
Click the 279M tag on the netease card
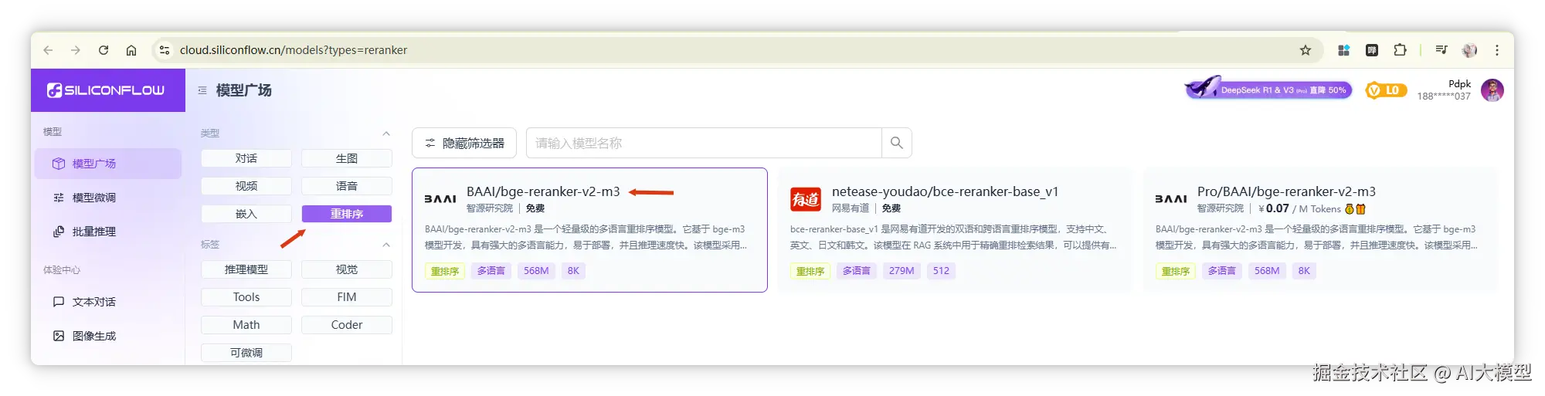tap(902, 271)
